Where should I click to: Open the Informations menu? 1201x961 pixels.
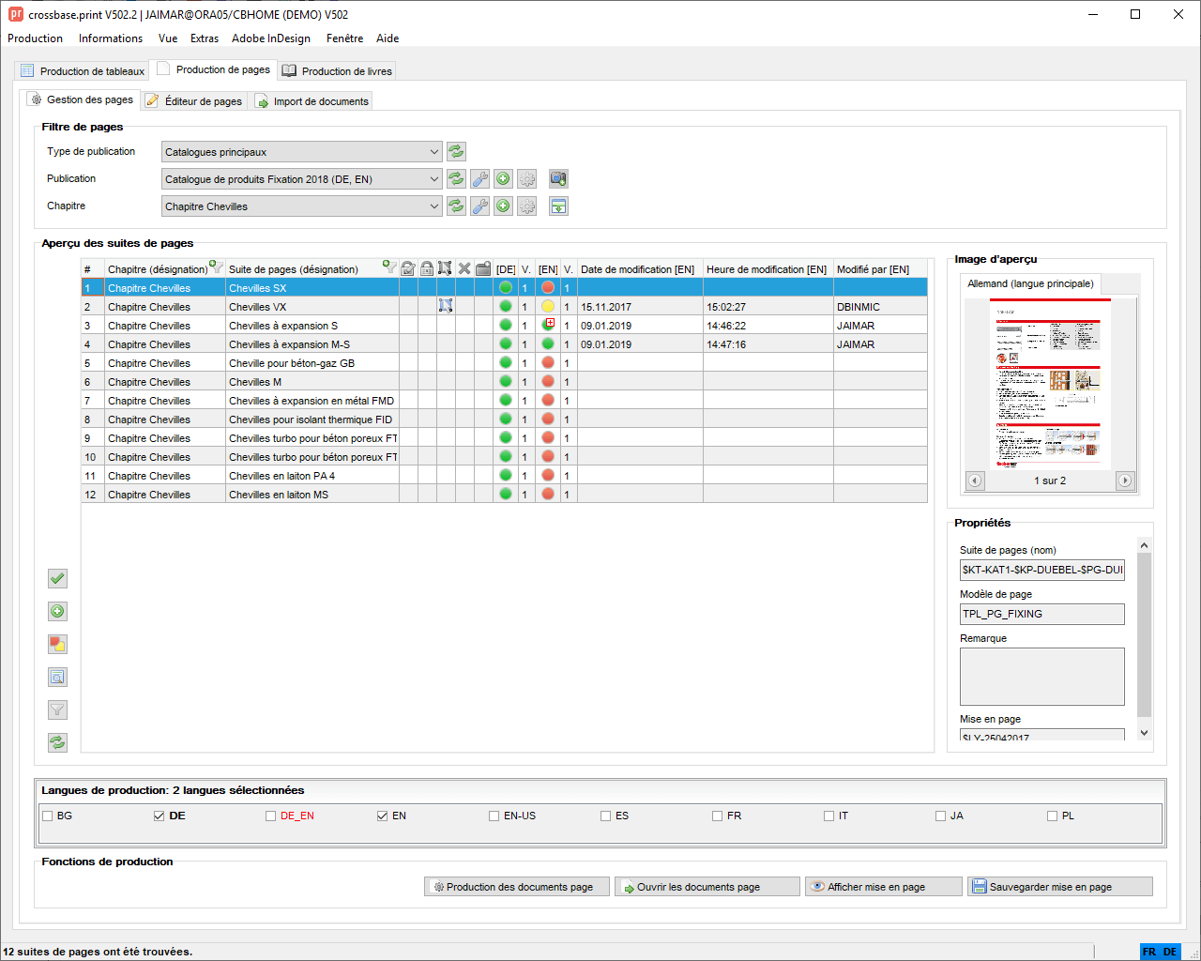click(111, 38)
